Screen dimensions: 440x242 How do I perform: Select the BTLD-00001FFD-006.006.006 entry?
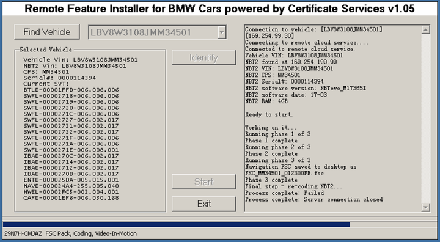coord(71,90)
